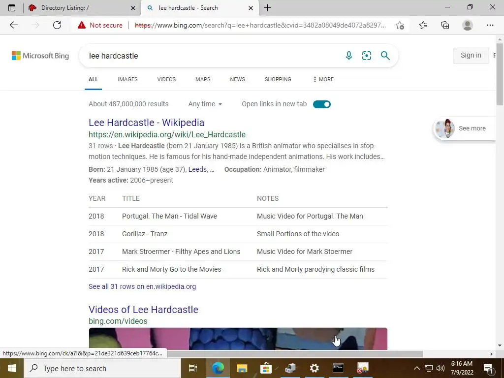This screenshot has width=504, height=378.
Task: Reload the current page
Action: coord(57,25)
